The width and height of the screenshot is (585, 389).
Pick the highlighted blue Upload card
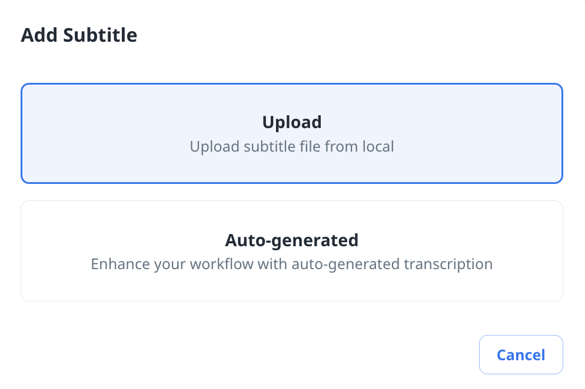292,133
